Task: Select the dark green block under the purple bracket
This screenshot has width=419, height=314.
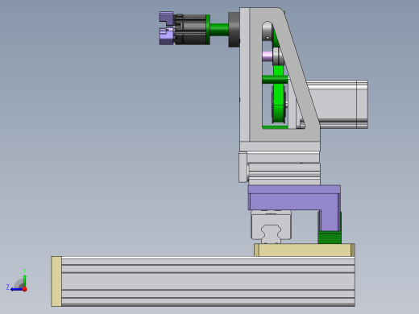Action: click(x=330, y=238)
